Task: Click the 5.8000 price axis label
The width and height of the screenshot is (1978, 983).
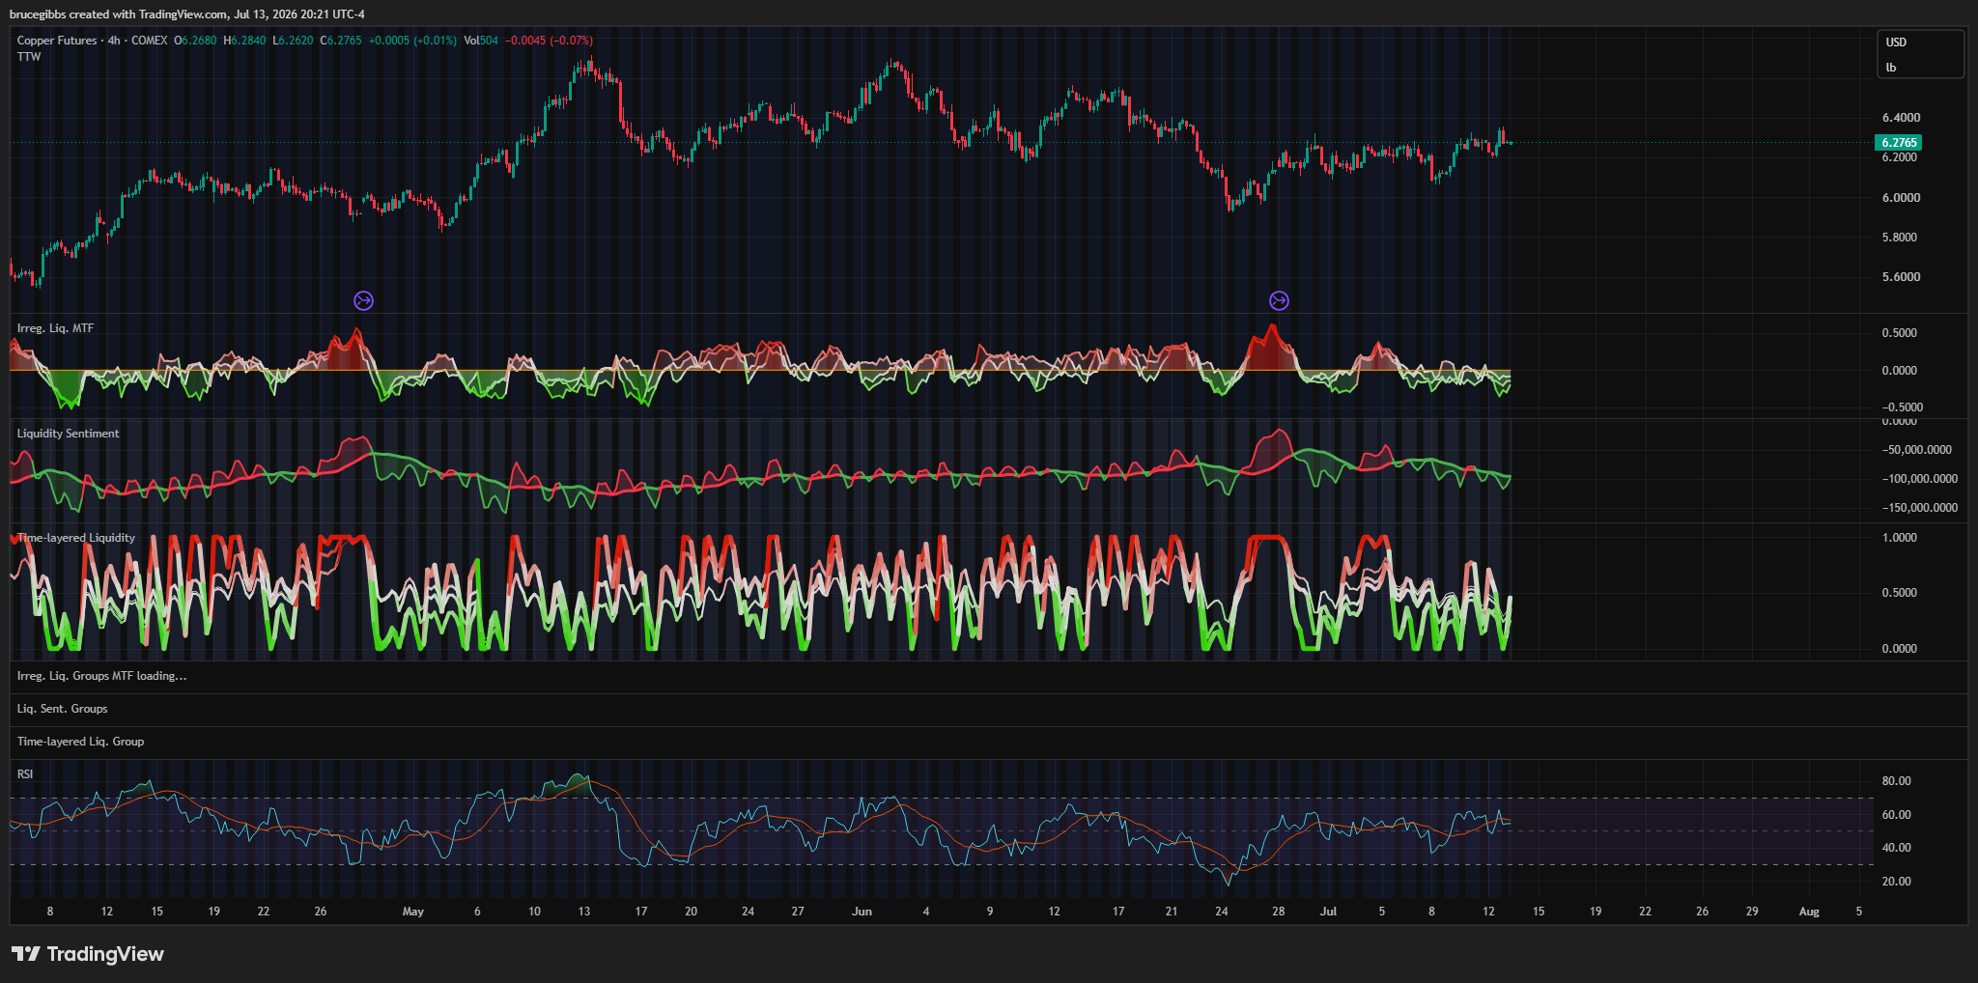Action: [x=1900, y=238]
